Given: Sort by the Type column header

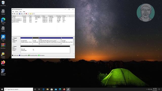Looking at the screenshot, I should pos(32,16).
